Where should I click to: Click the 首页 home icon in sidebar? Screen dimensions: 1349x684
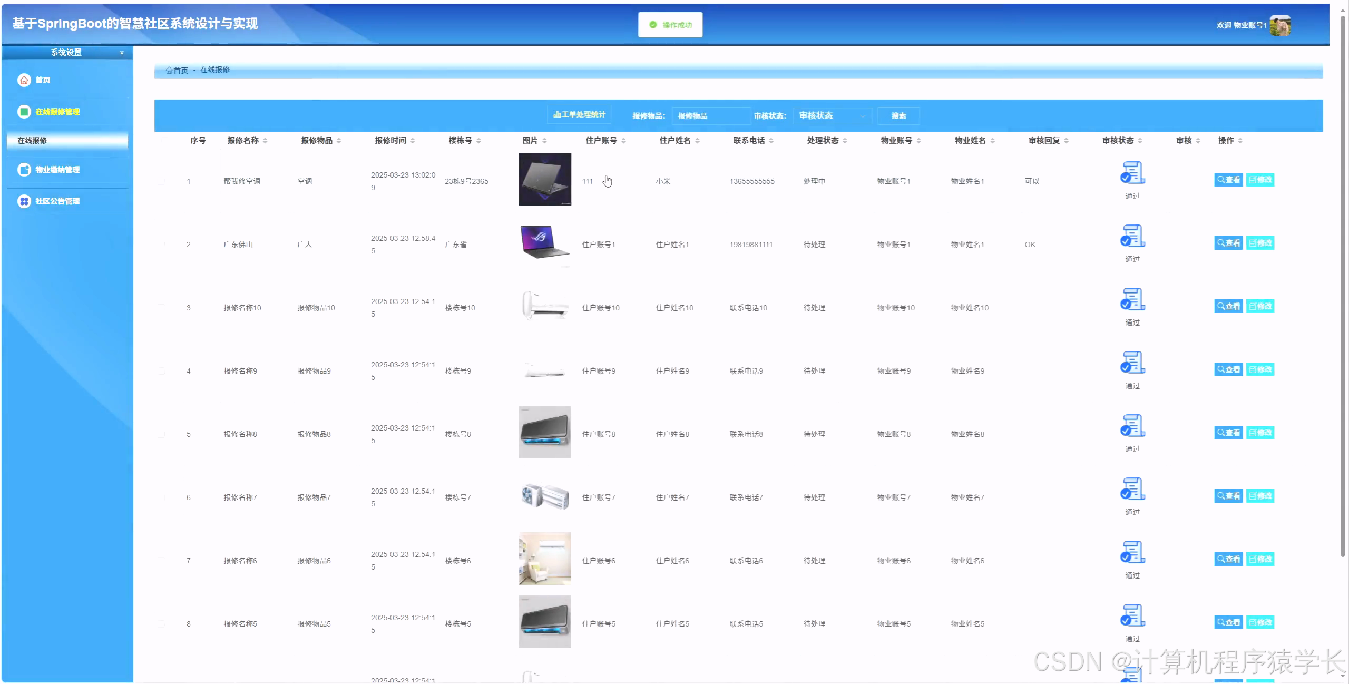[x=24, y=80]
